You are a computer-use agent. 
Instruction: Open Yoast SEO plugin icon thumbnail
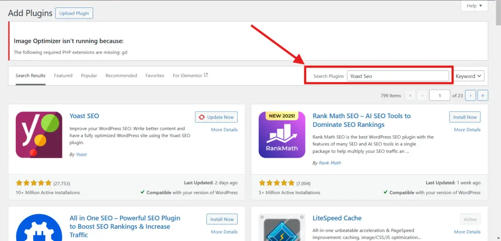[39, 135]
